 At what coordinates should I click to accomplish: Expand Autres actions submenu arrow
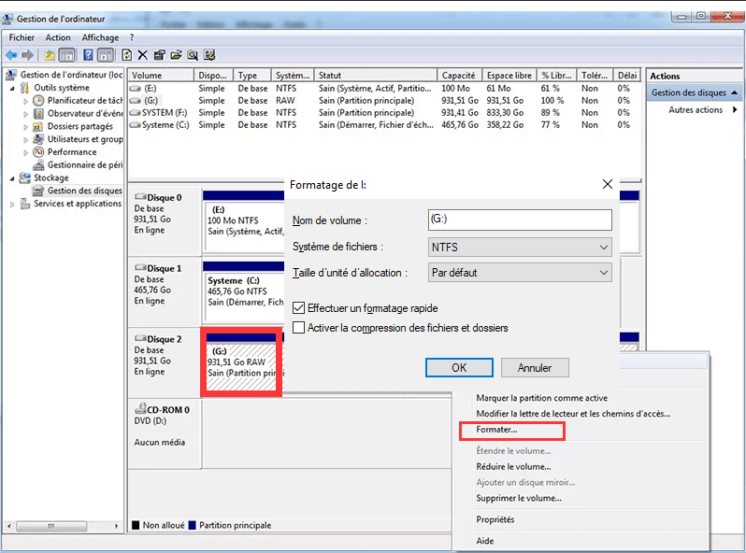tap(735, 110)
